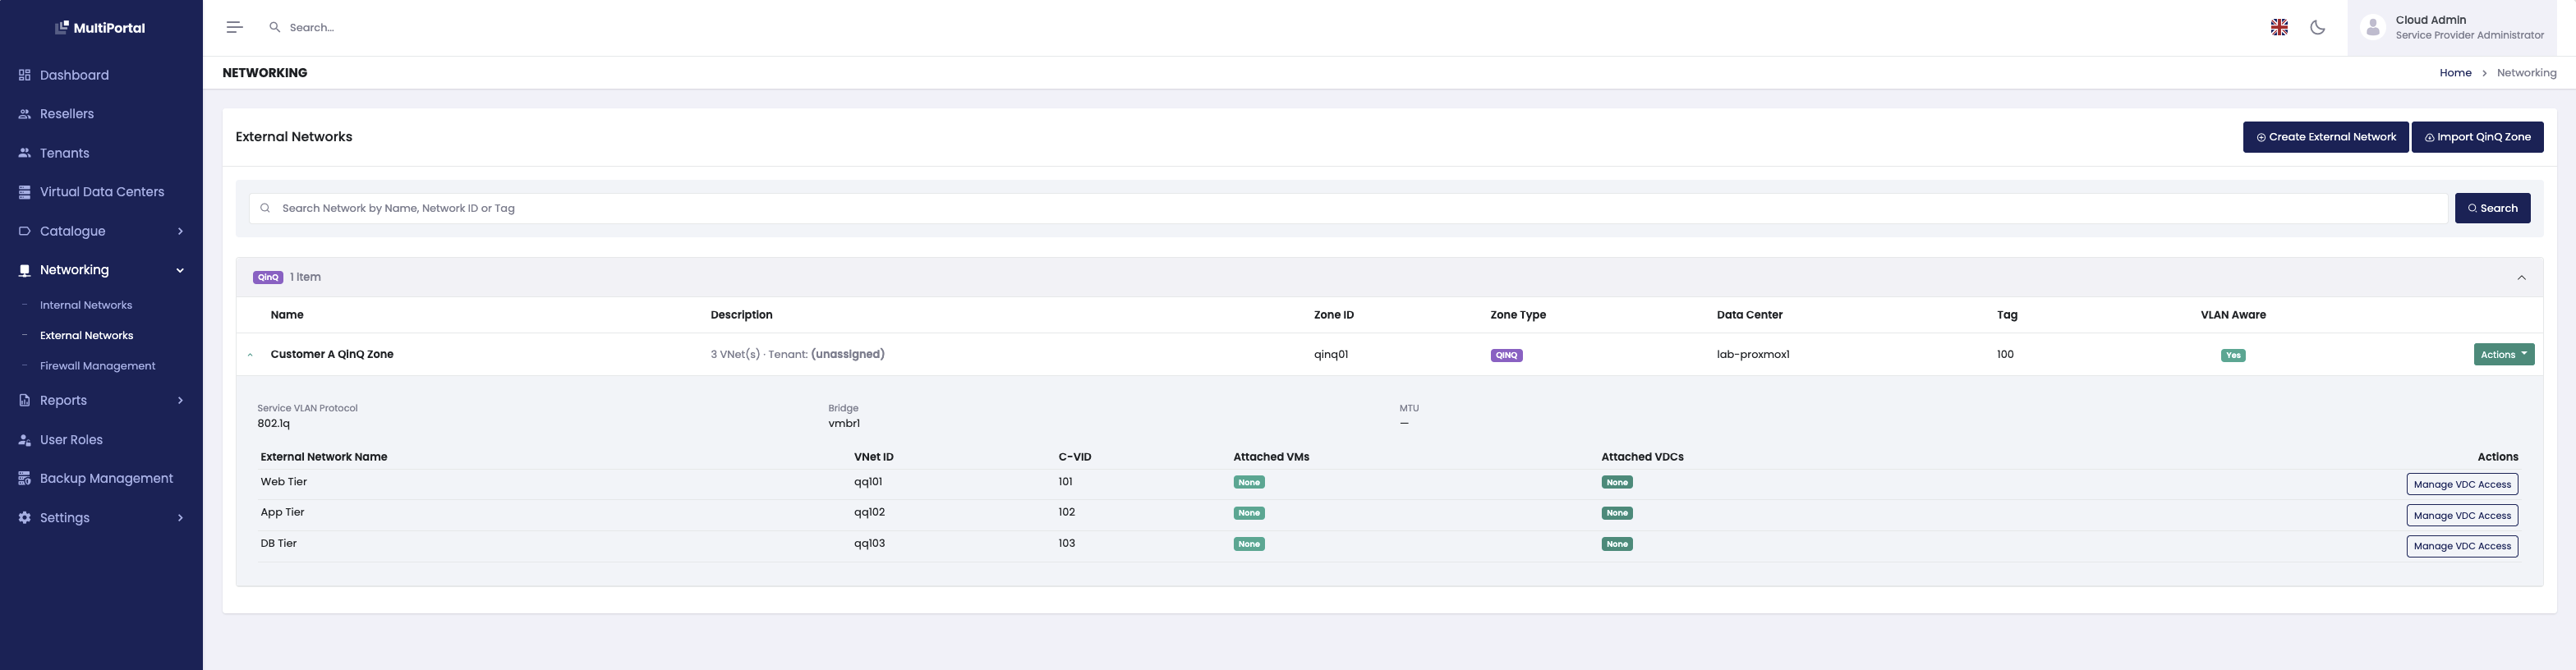
Task: Open the Cloud Admin user avatar
Action: click(2372, 27)
